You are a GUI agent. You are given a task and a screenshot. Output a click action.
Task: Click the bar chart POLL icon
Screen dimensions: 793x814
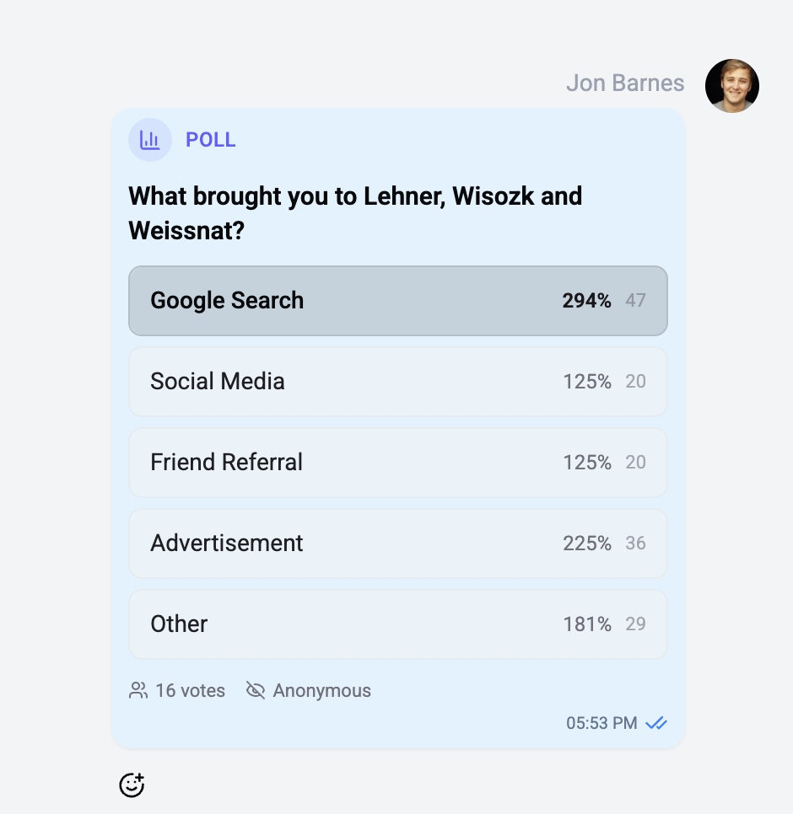coord(149,140)
